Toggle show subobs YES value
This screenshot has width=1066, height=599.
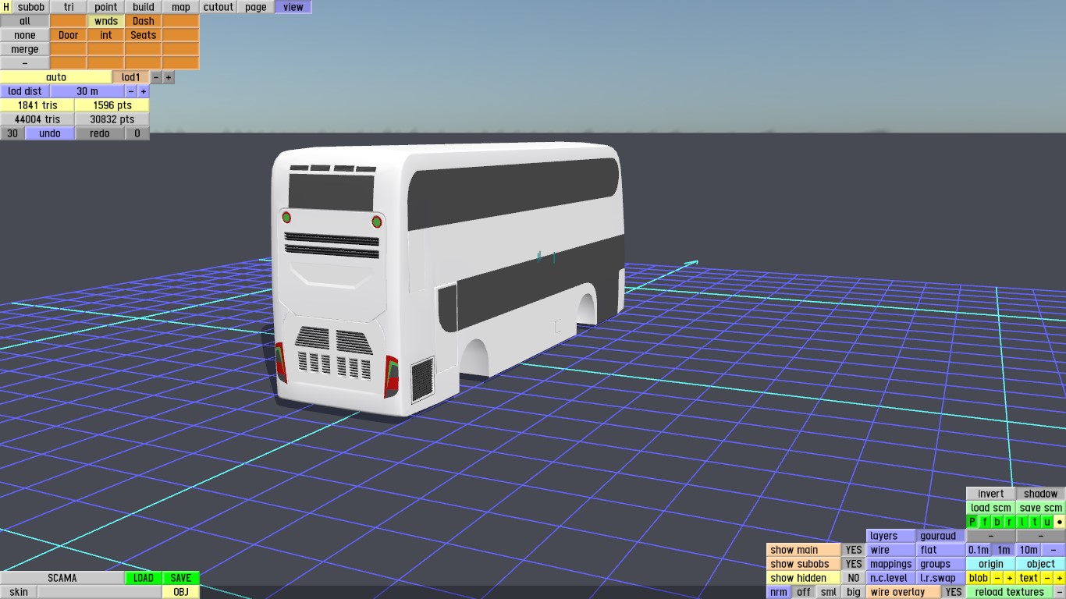coord(854,564)
